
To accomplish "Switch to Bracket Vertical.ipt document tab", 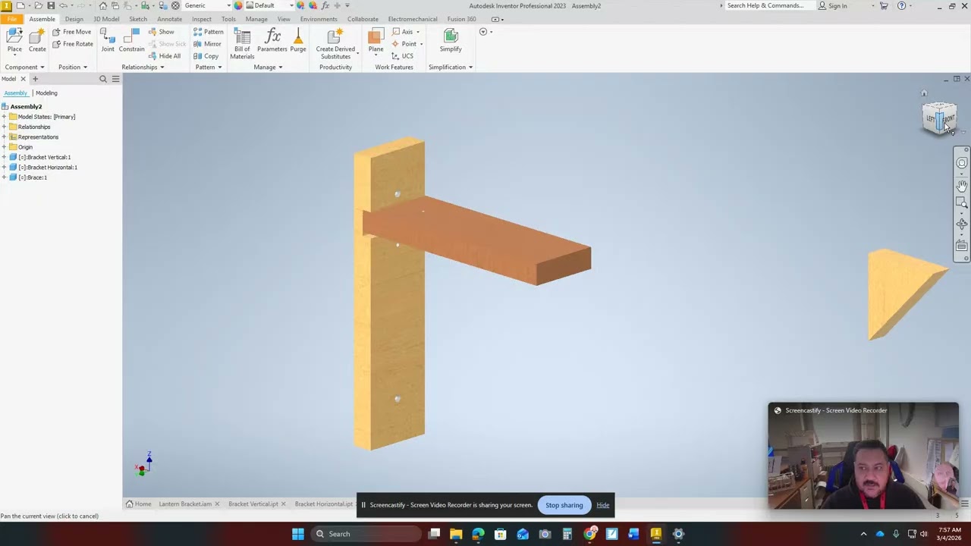I will point(253,504).
